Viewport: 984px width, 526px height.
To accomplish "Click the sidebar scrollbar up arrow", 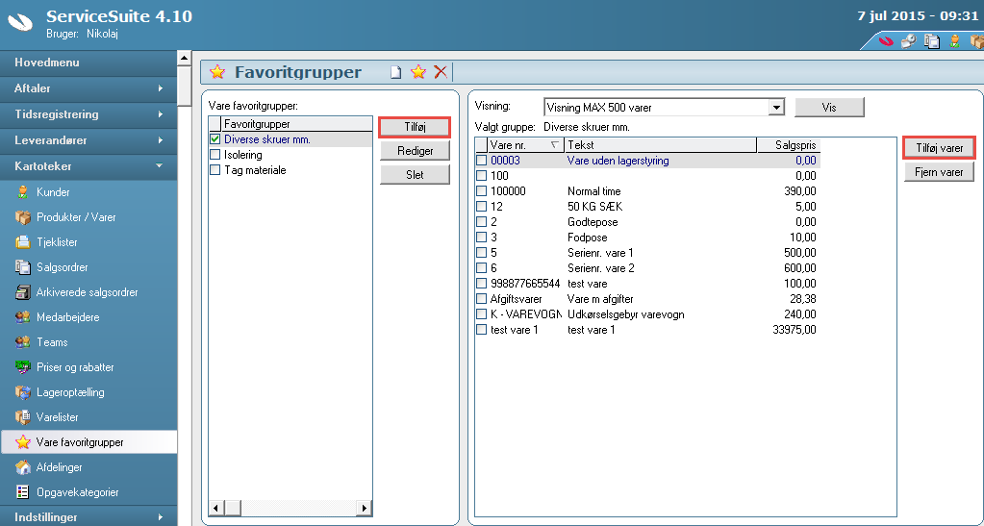I will [x=184, y=59].
